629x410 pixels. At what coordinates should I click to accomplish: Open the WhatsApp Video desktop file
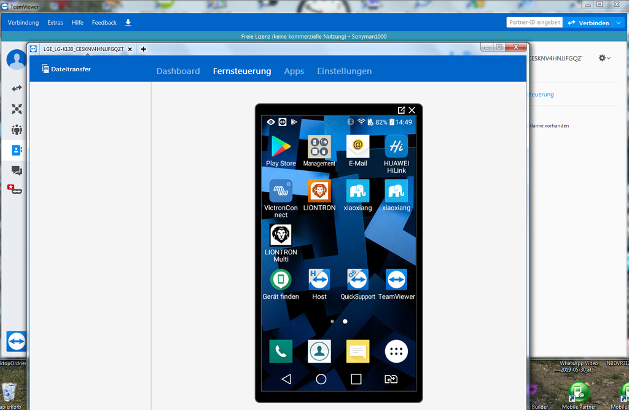[579, 366]
